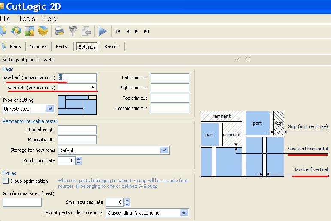Open Layout parts order in reports dropdown

coord(184,213)
